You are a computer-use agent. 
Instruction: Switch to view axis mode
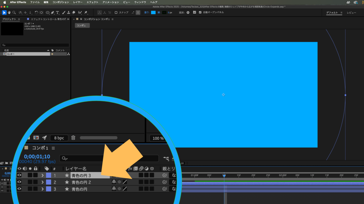pyautogui.click(x=110, y=12)
